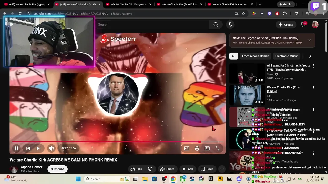Switch to Reggaeton Charlie Kirk browser tab
The height and width of the screenshot is (184, 328).
[x=128, y=4]
